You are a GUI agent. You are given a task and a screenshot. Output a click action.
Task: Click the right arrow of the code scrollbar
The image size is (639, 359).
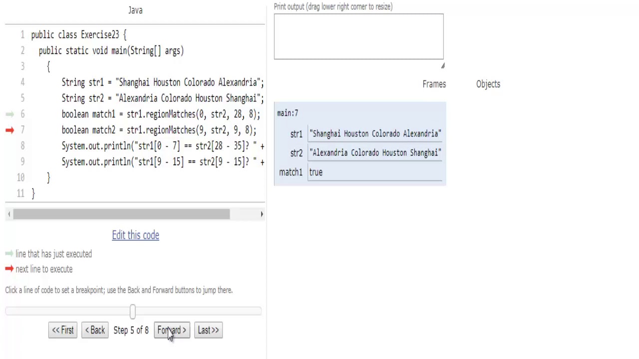(262, 214)
